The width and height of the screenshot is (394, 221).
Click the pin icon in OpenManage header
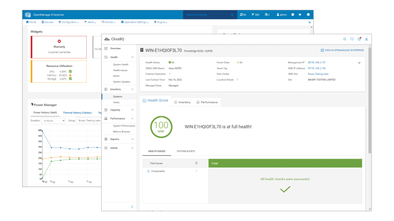pos(300,14)
